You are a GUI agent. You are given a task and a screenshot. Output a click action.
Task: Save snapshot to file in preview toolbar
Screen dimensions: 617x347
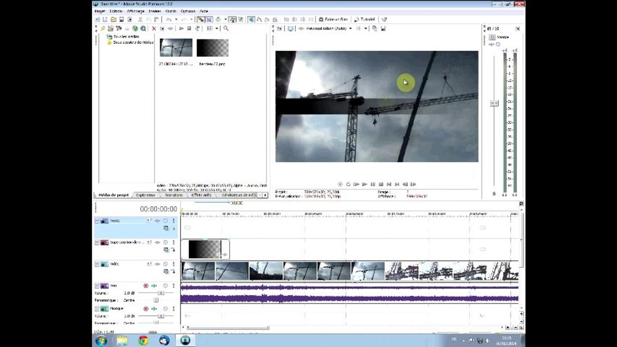click(x=383, y=28)
